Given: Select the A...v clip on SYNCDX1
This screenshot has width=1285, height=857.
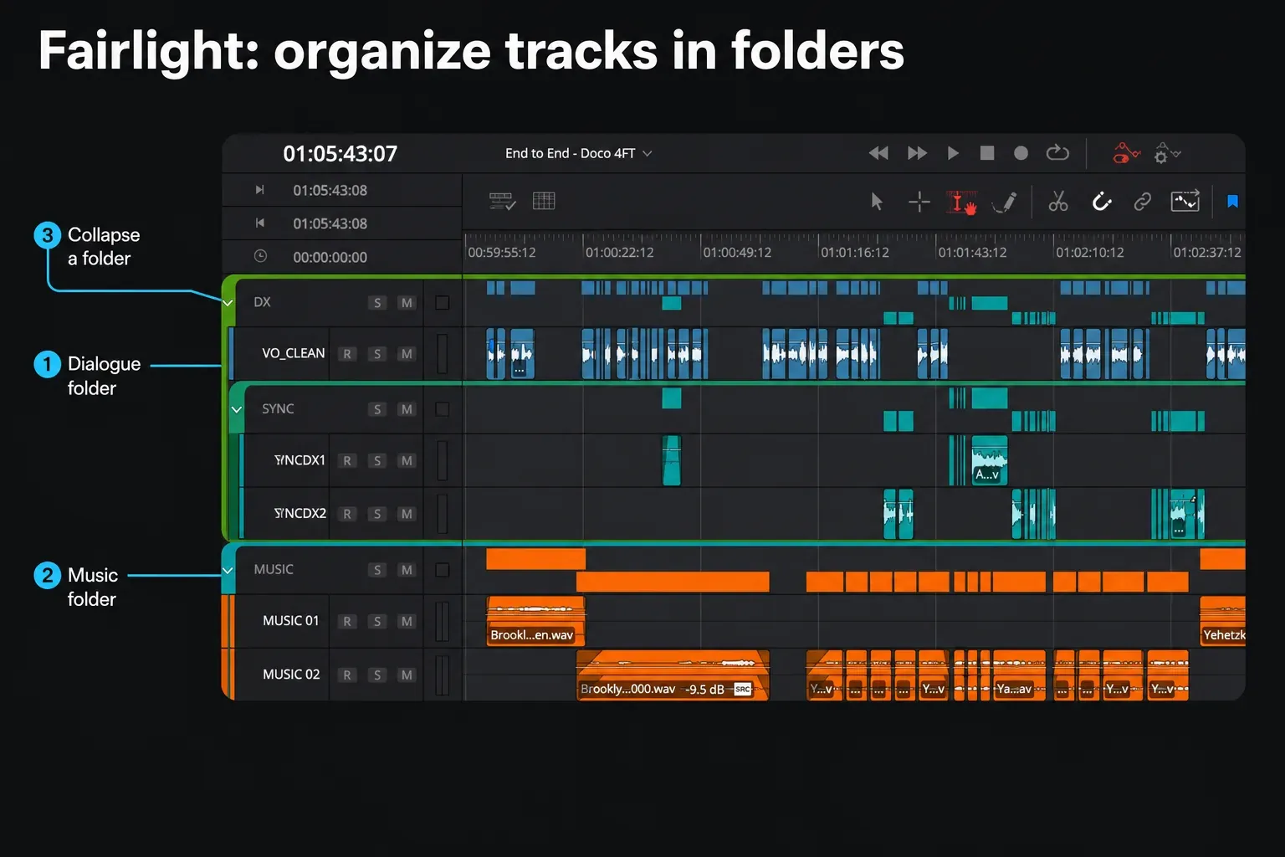Looking at the screenshot, I should [x=989, y=461].
